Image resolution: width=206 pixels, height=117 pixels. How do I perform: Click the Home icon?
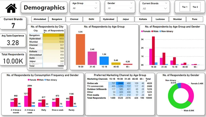point(11,8)
